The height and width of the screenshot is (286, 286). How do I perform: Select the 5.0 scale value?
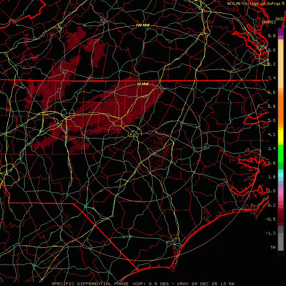(272, 120)
